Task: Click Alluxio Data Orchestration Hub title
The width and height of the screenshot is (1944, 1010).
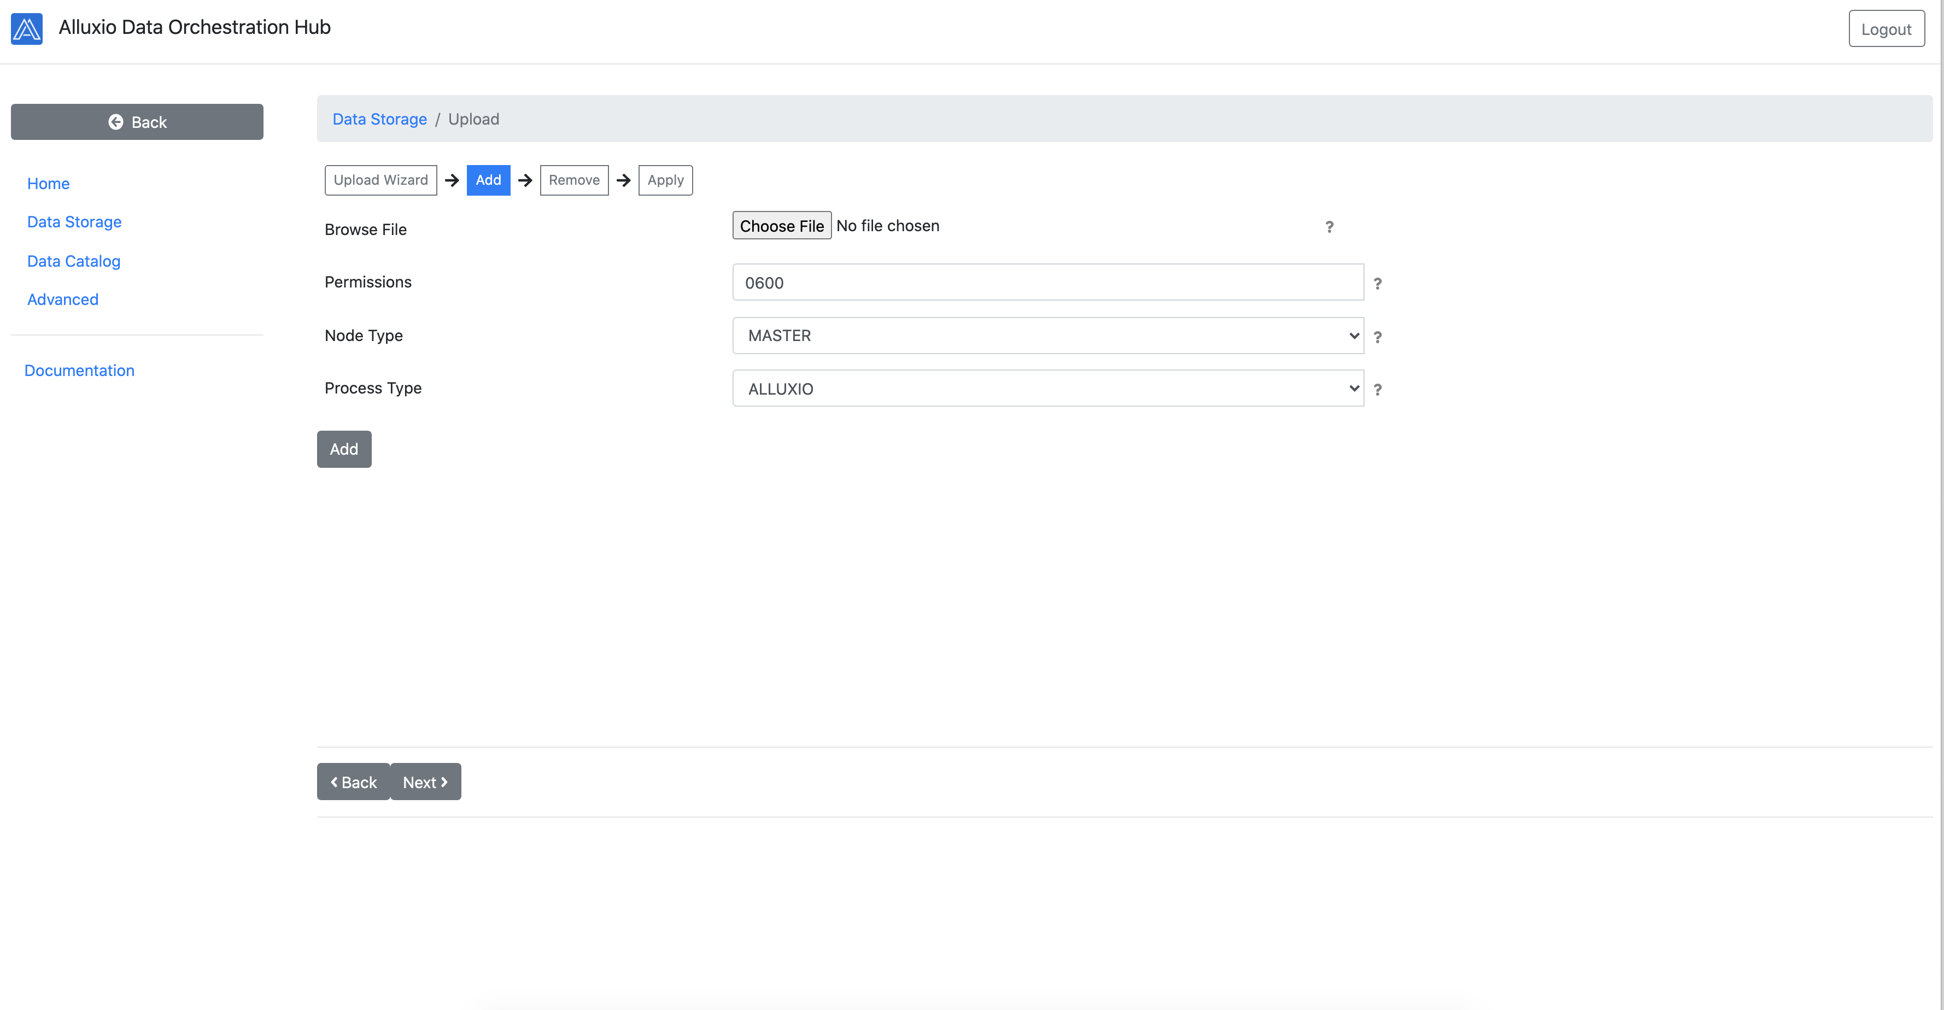Action: pyautogui.click(x=195, y=27)
